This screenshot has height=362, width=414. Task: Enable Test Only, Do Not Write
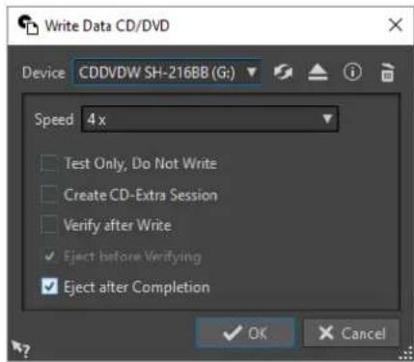[49, 163]
